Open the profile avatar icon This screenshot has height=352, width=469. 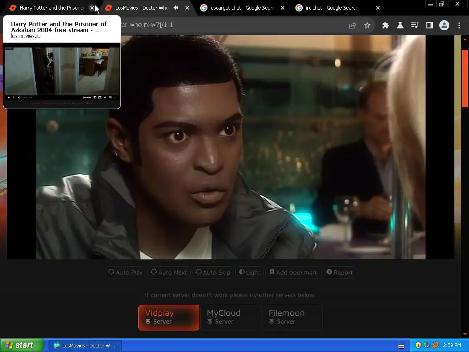[444, 26]
